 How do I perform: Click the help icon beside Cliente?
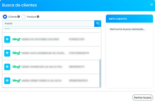point(19,17)
